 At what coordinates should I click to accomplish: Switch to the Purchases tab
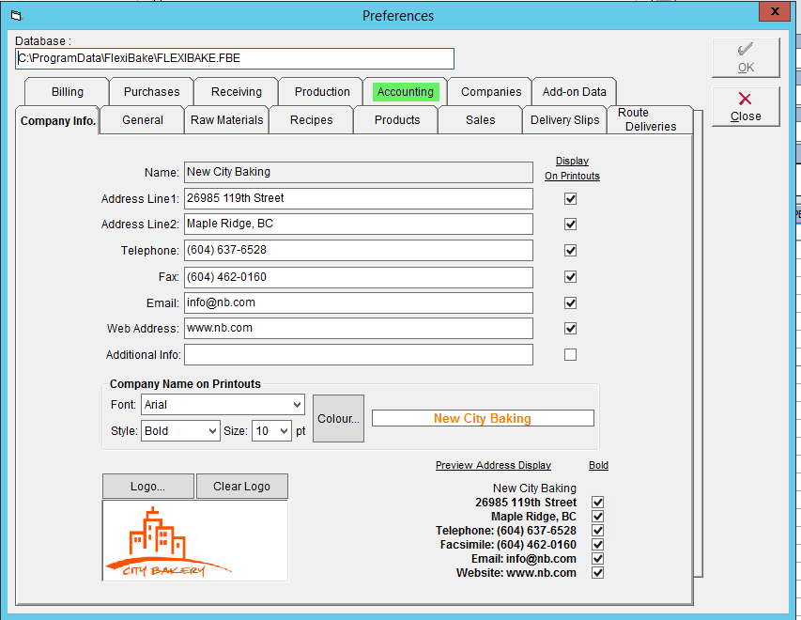[152, 91]
